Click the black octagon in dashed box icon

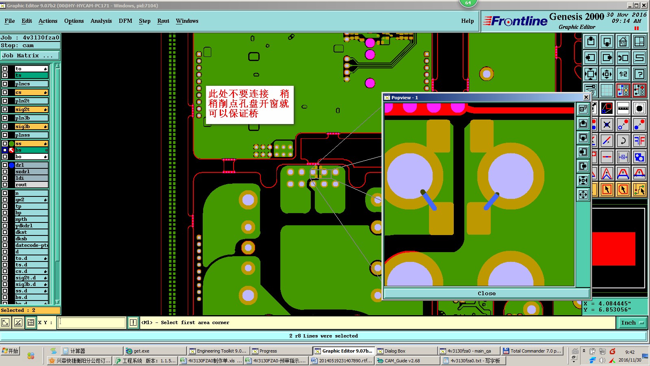[639, 108]
